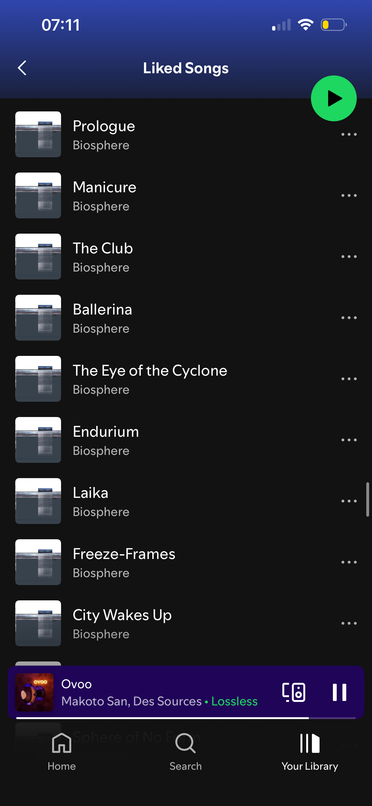Expand options for The Eye of the Cyclone
Screen dimensions: 372x806
coord(349,379)
